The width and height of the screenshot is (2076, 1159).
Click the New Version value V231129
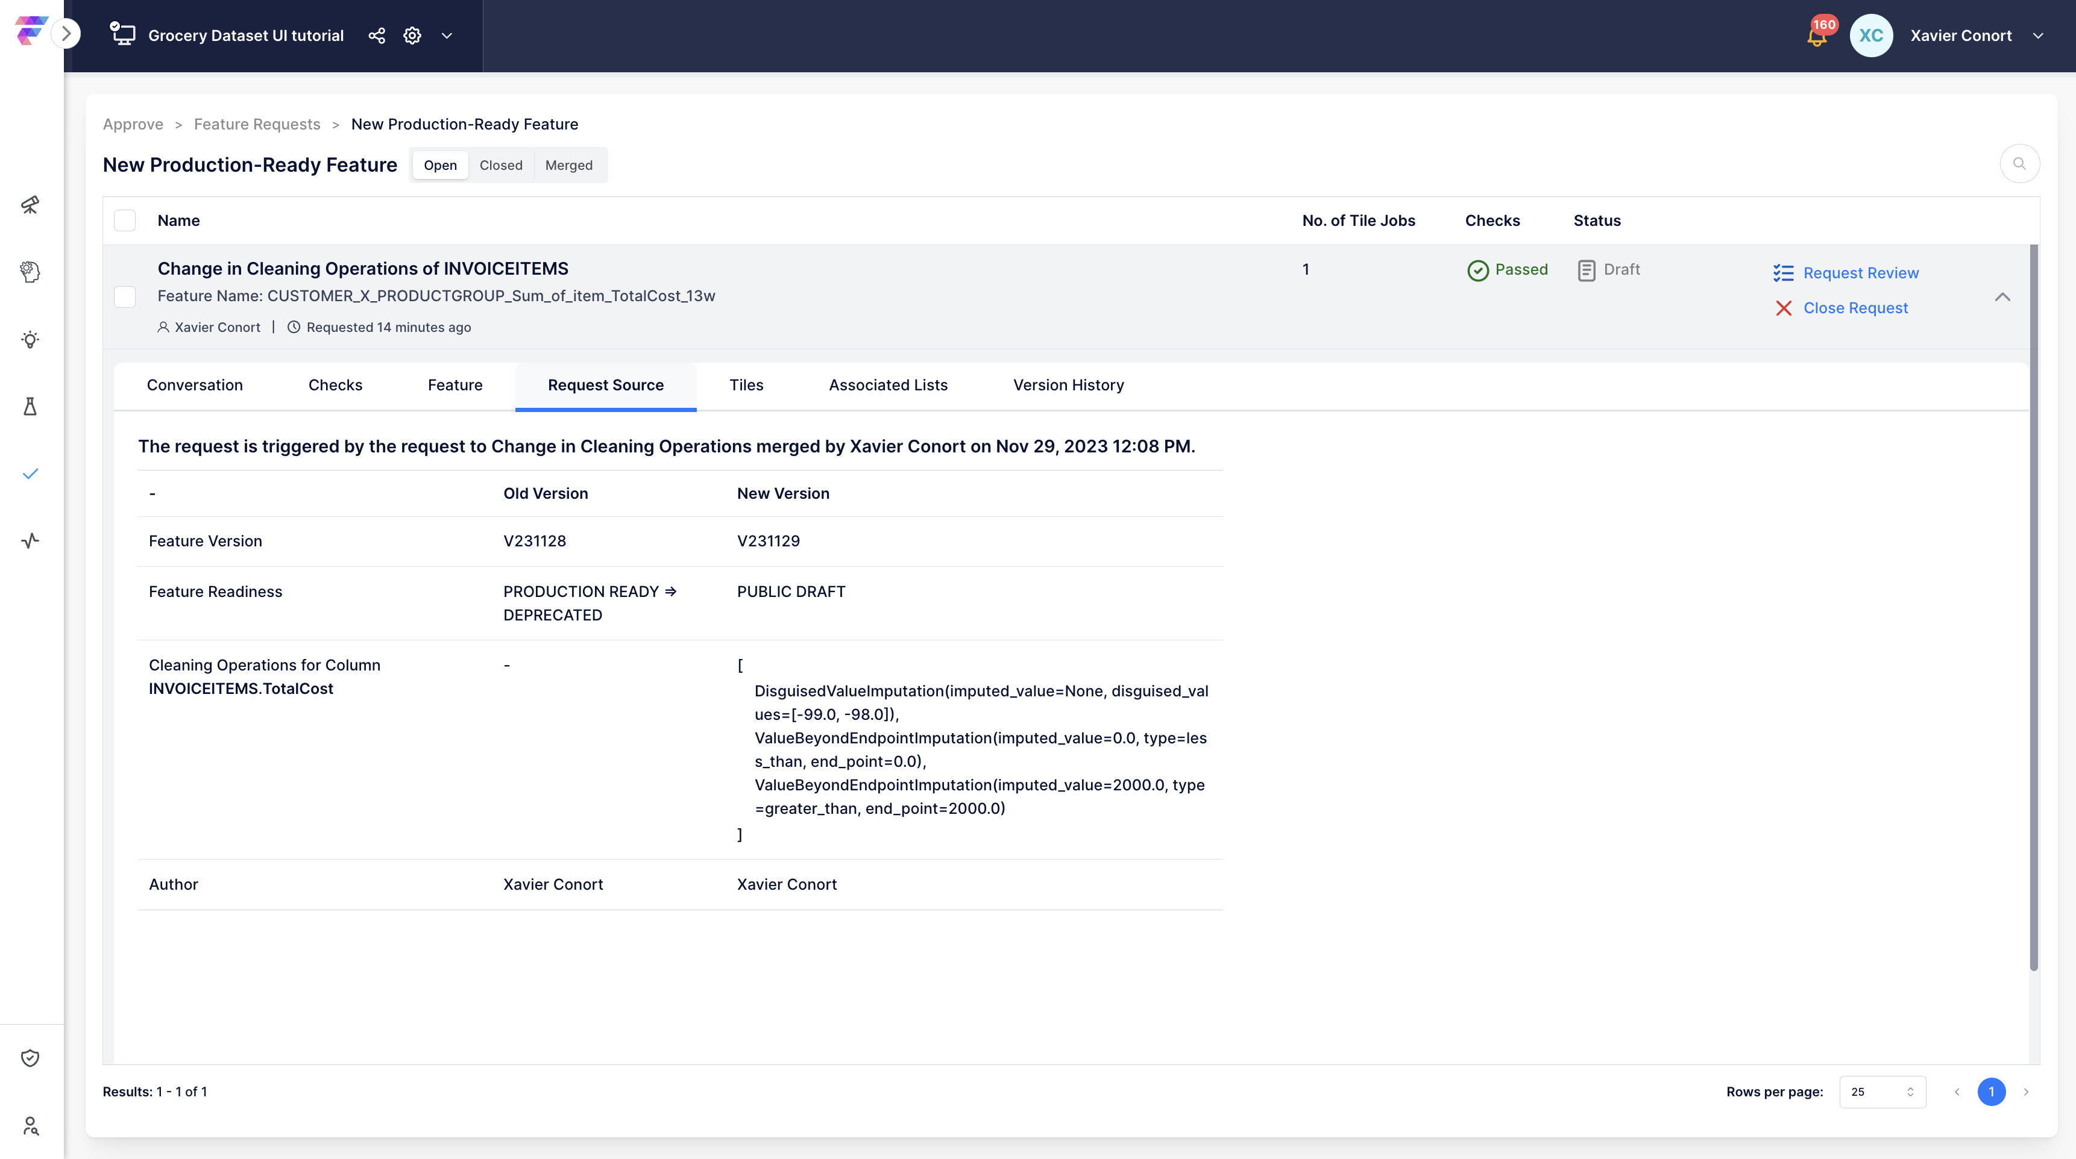(x=768, y=541)
